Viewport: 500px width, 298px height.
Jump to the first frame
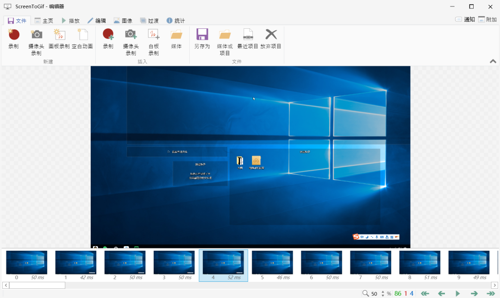coord(425,293)
